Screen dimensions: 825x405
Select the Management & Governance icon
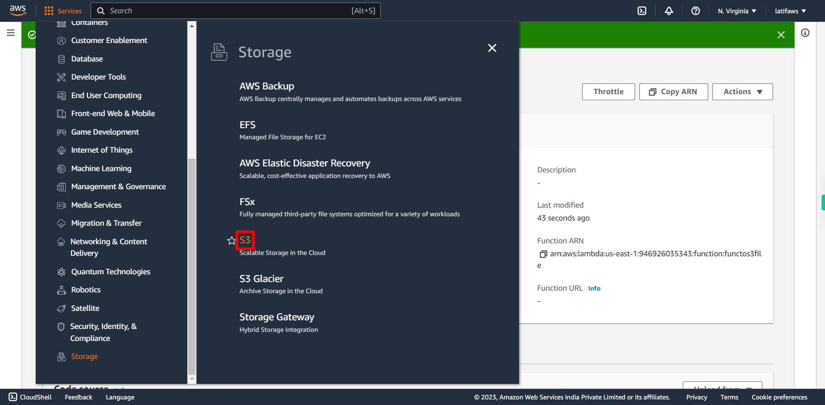[x=61, y=187]
